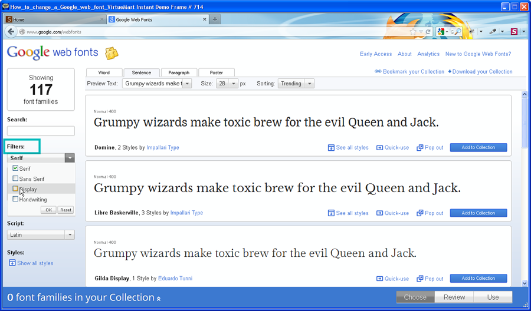Switch to the Paragraph preview tab
The image size is (531, 311).
click(178, 72)
